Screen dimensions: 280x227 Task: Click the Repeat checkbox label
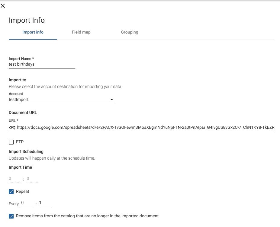pyautogui.click(x=22, y=191)
